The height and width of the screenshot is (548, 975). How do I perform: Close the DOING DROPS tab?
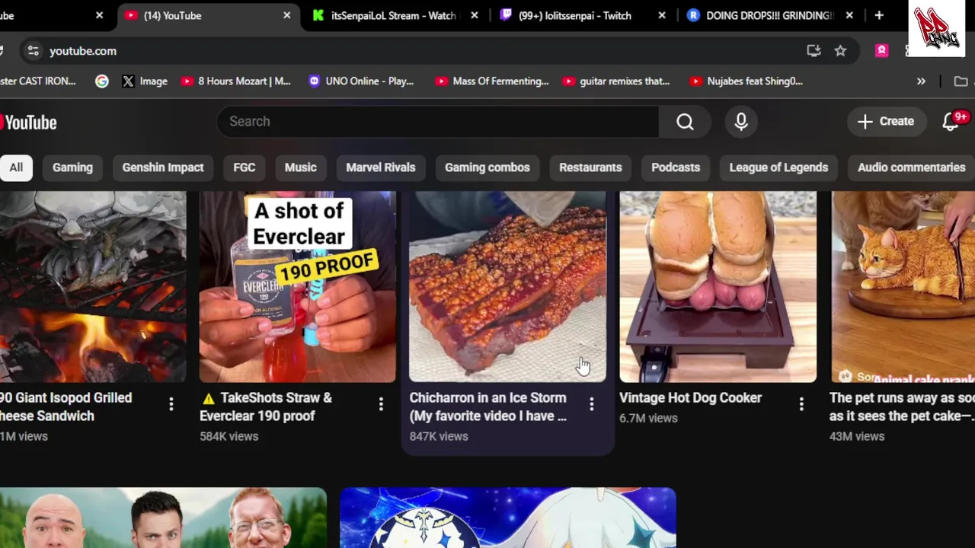coord(849,15)
